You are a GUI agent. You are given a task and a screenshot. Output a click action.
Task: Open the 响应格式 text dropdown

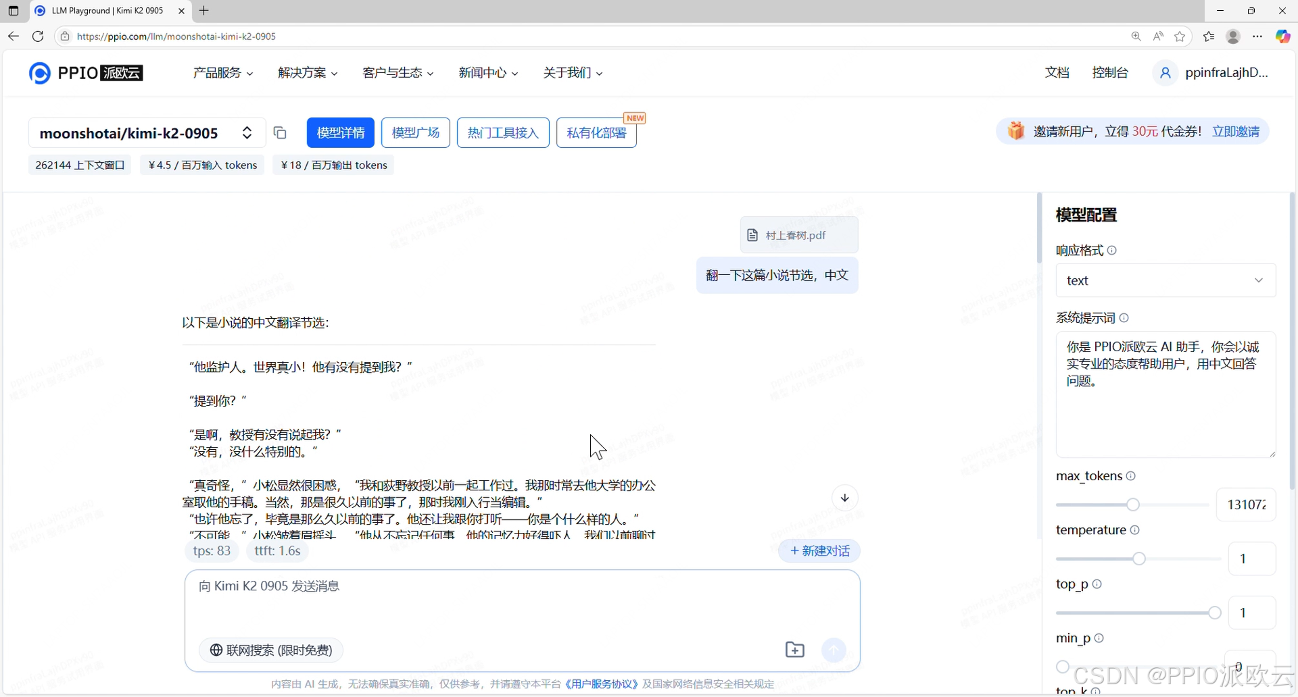pyautogui.click(x=1165, y=280)
